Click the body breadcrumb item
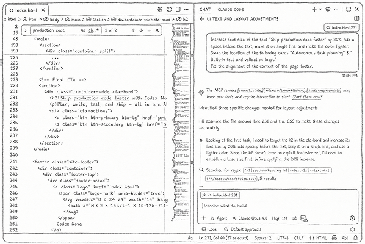 (x=52, y=20)
